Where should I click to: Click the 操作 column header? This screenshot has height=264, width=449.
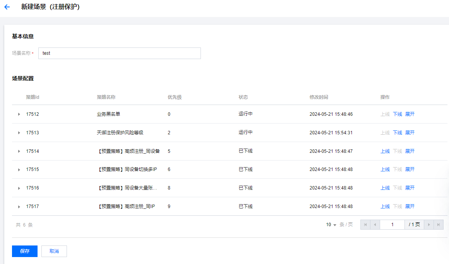point(385,97)
